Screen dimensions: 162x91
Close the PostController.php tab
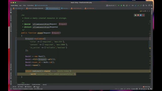point(59,8)
